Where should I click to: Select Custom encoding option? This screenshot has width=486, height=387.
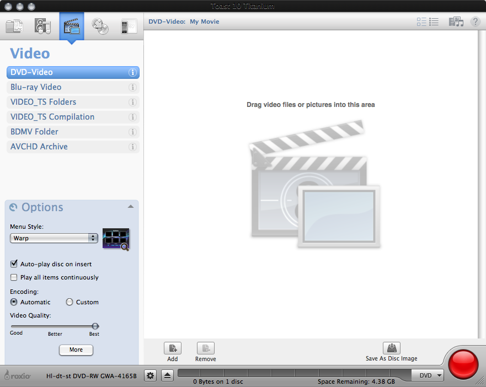click(x=70, y=302)
